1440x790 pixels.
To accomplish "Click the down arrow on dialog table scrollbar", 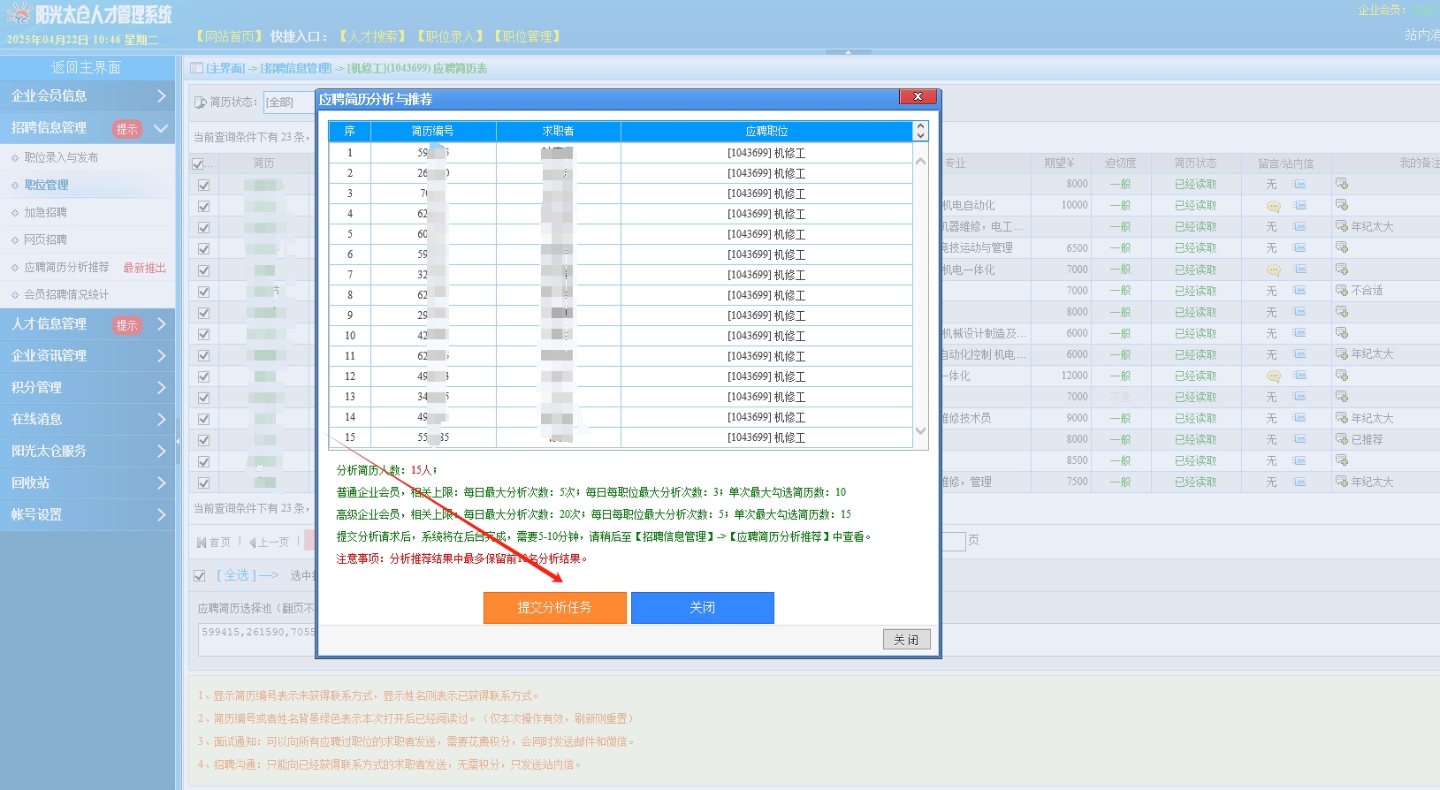I will pos(920,431).
